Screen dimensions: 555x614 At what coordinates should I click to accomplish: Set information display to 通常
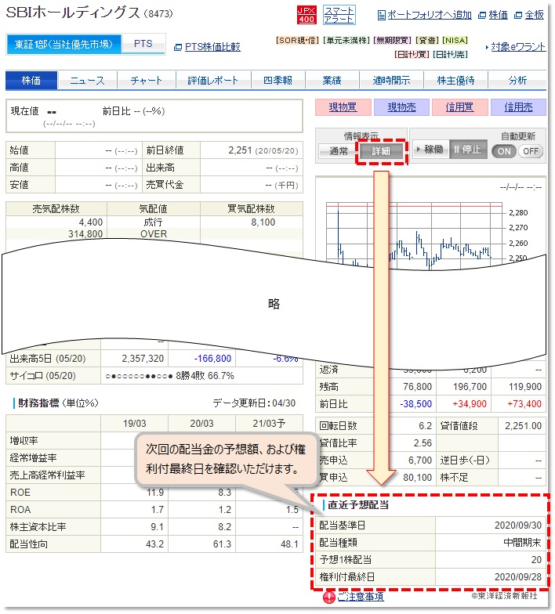[339, 151]
